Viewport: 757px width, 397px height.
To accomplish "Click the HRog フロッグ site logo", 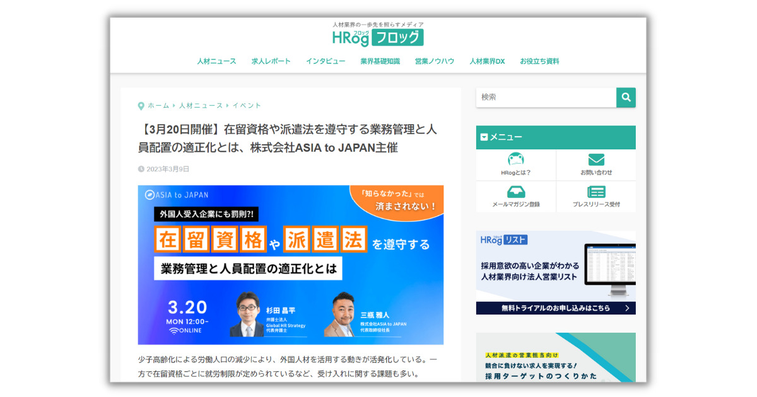I will (x=378, y=37).
